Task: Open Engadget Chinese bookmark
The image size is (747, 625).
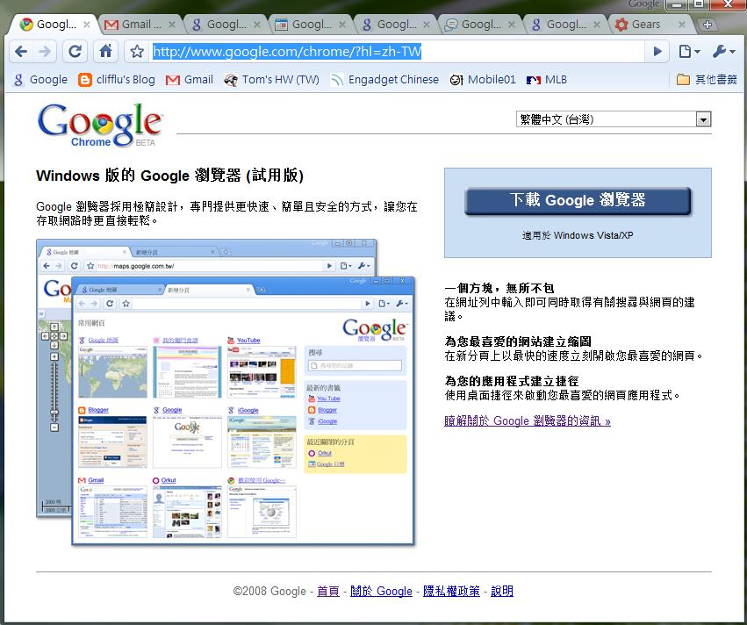Action: tap(384, 80)
